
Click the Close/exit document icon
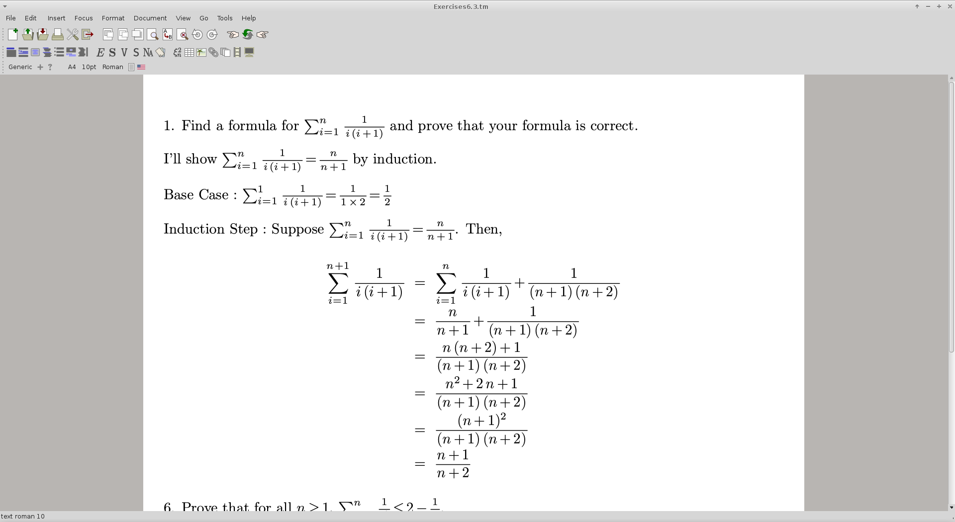[x=88, y=34]
